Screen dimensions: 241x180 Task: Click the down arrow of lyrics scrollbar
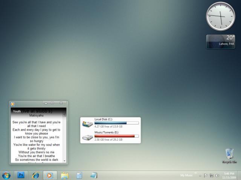(x=64, y=161)
